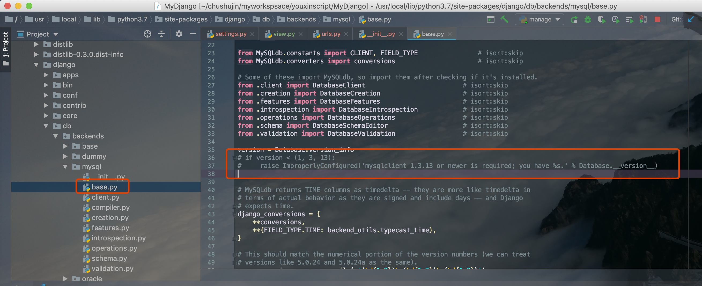Collapse the db folder
Viewport: 702px width, 286px height.
(x=46, y=126)
